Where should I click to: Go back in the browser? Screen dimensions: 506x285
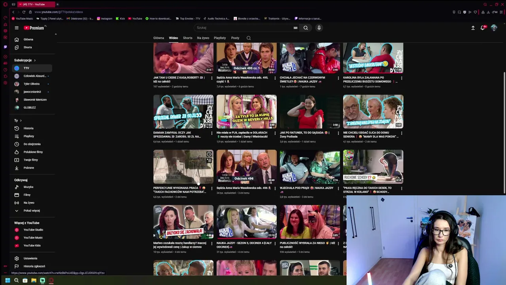(13, 12)
